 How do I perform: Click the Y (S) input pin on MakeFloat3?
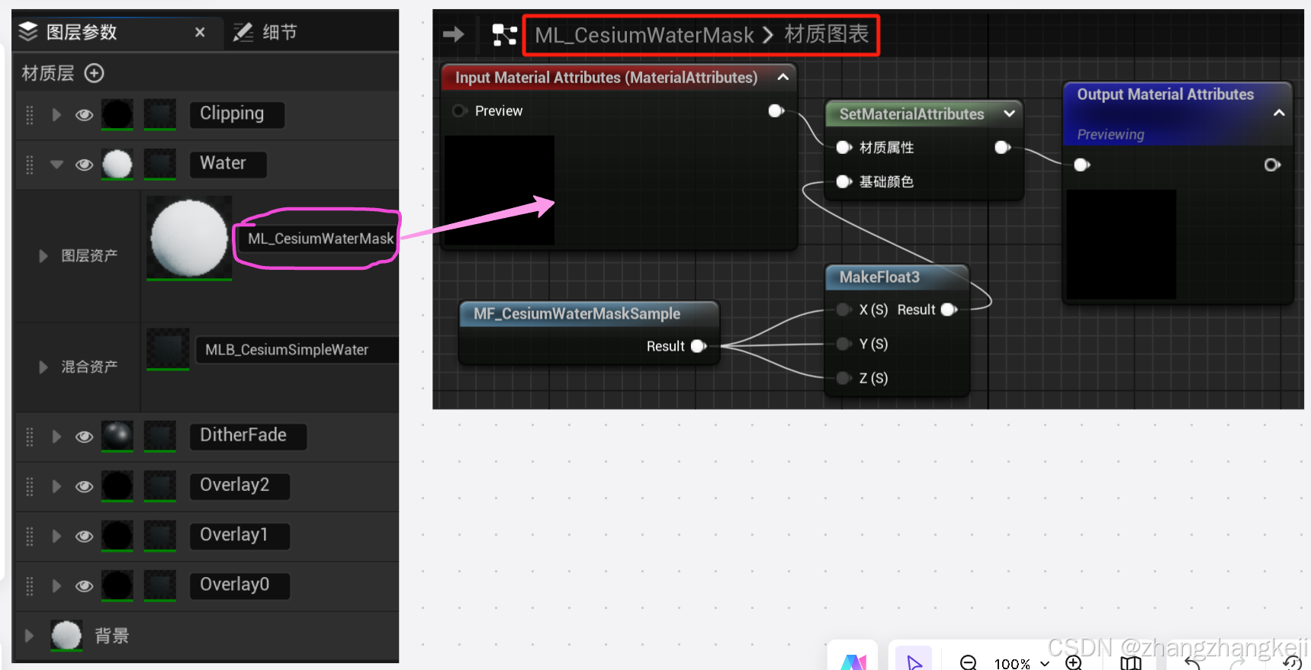point(843,345)
